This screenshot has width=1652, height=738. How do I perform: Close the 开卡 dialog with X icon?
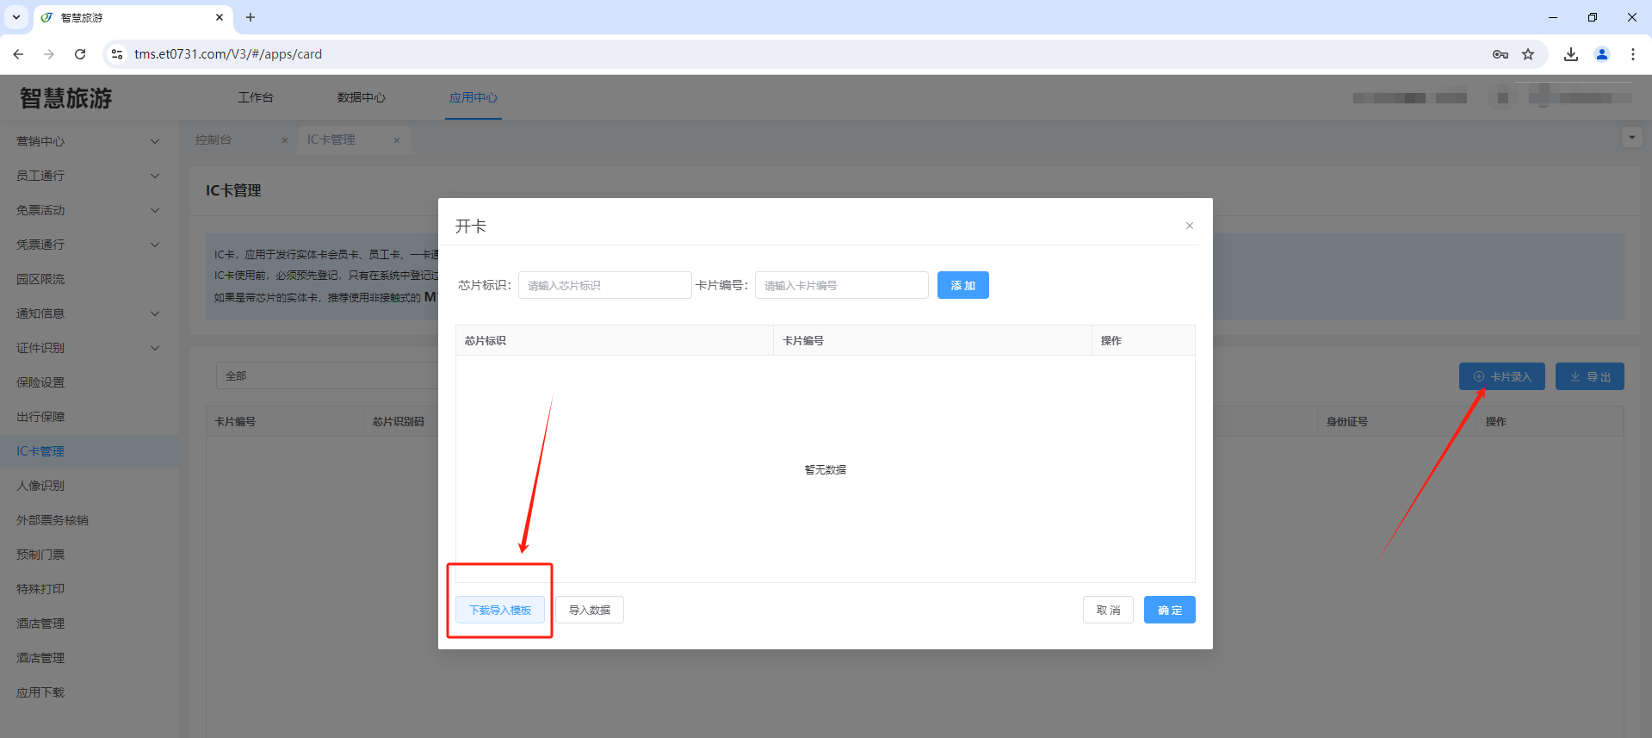(1189, 226)
